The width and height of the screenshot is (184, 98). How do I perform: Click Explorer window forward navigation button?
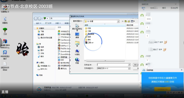39,19
